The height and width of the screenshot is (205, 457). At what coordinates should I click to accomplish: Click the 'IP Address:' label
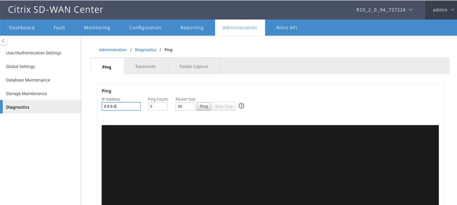point(111,99)
